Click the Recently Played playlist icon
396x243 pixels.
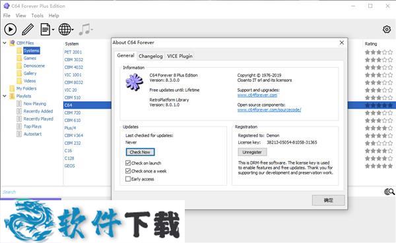click(19, 119)
